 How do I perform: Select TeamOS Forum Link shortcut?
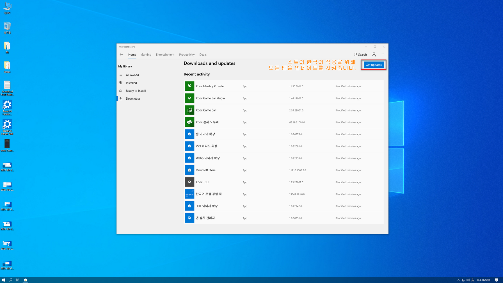coord(7,127)
